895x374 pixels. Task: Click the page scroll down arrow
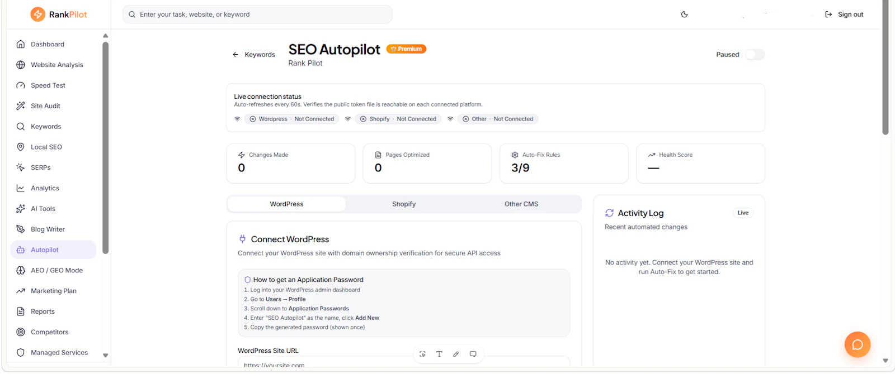pos(885,361)
